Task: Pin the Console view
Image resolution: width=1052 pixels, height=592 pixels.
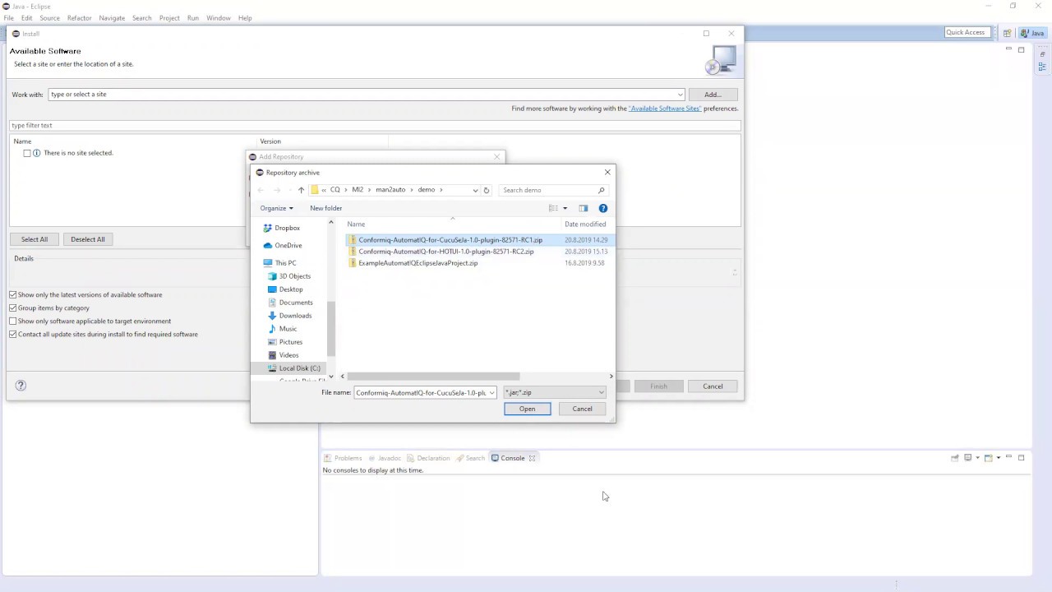Action: pos(955,458)
